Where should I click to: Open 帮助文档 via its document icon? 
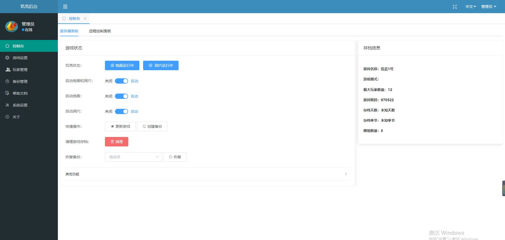click(x=7, y=93)
